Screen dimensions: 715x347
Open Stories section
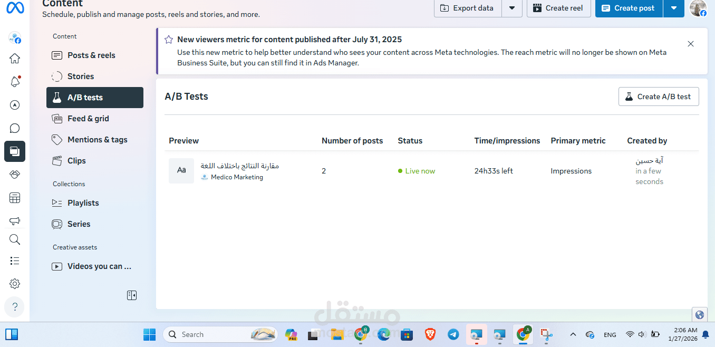click(95, 76)
